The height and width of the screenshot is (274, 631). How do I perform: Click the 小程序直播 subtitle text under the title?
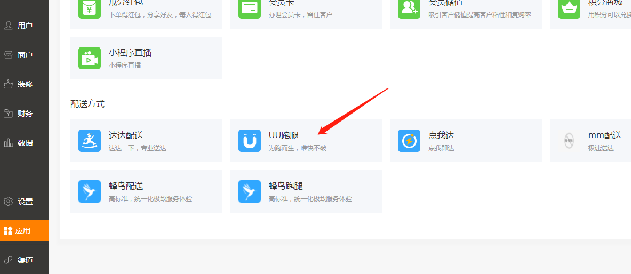[x=125, y=65]
